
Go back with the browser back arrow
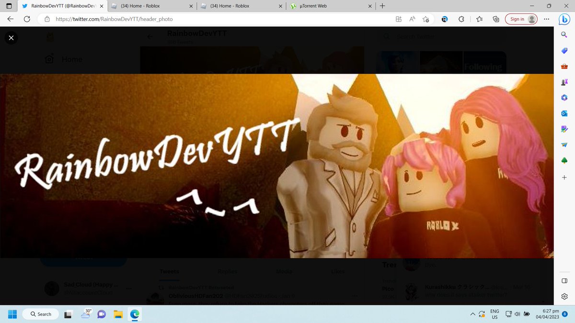click(x=11, y=19)
